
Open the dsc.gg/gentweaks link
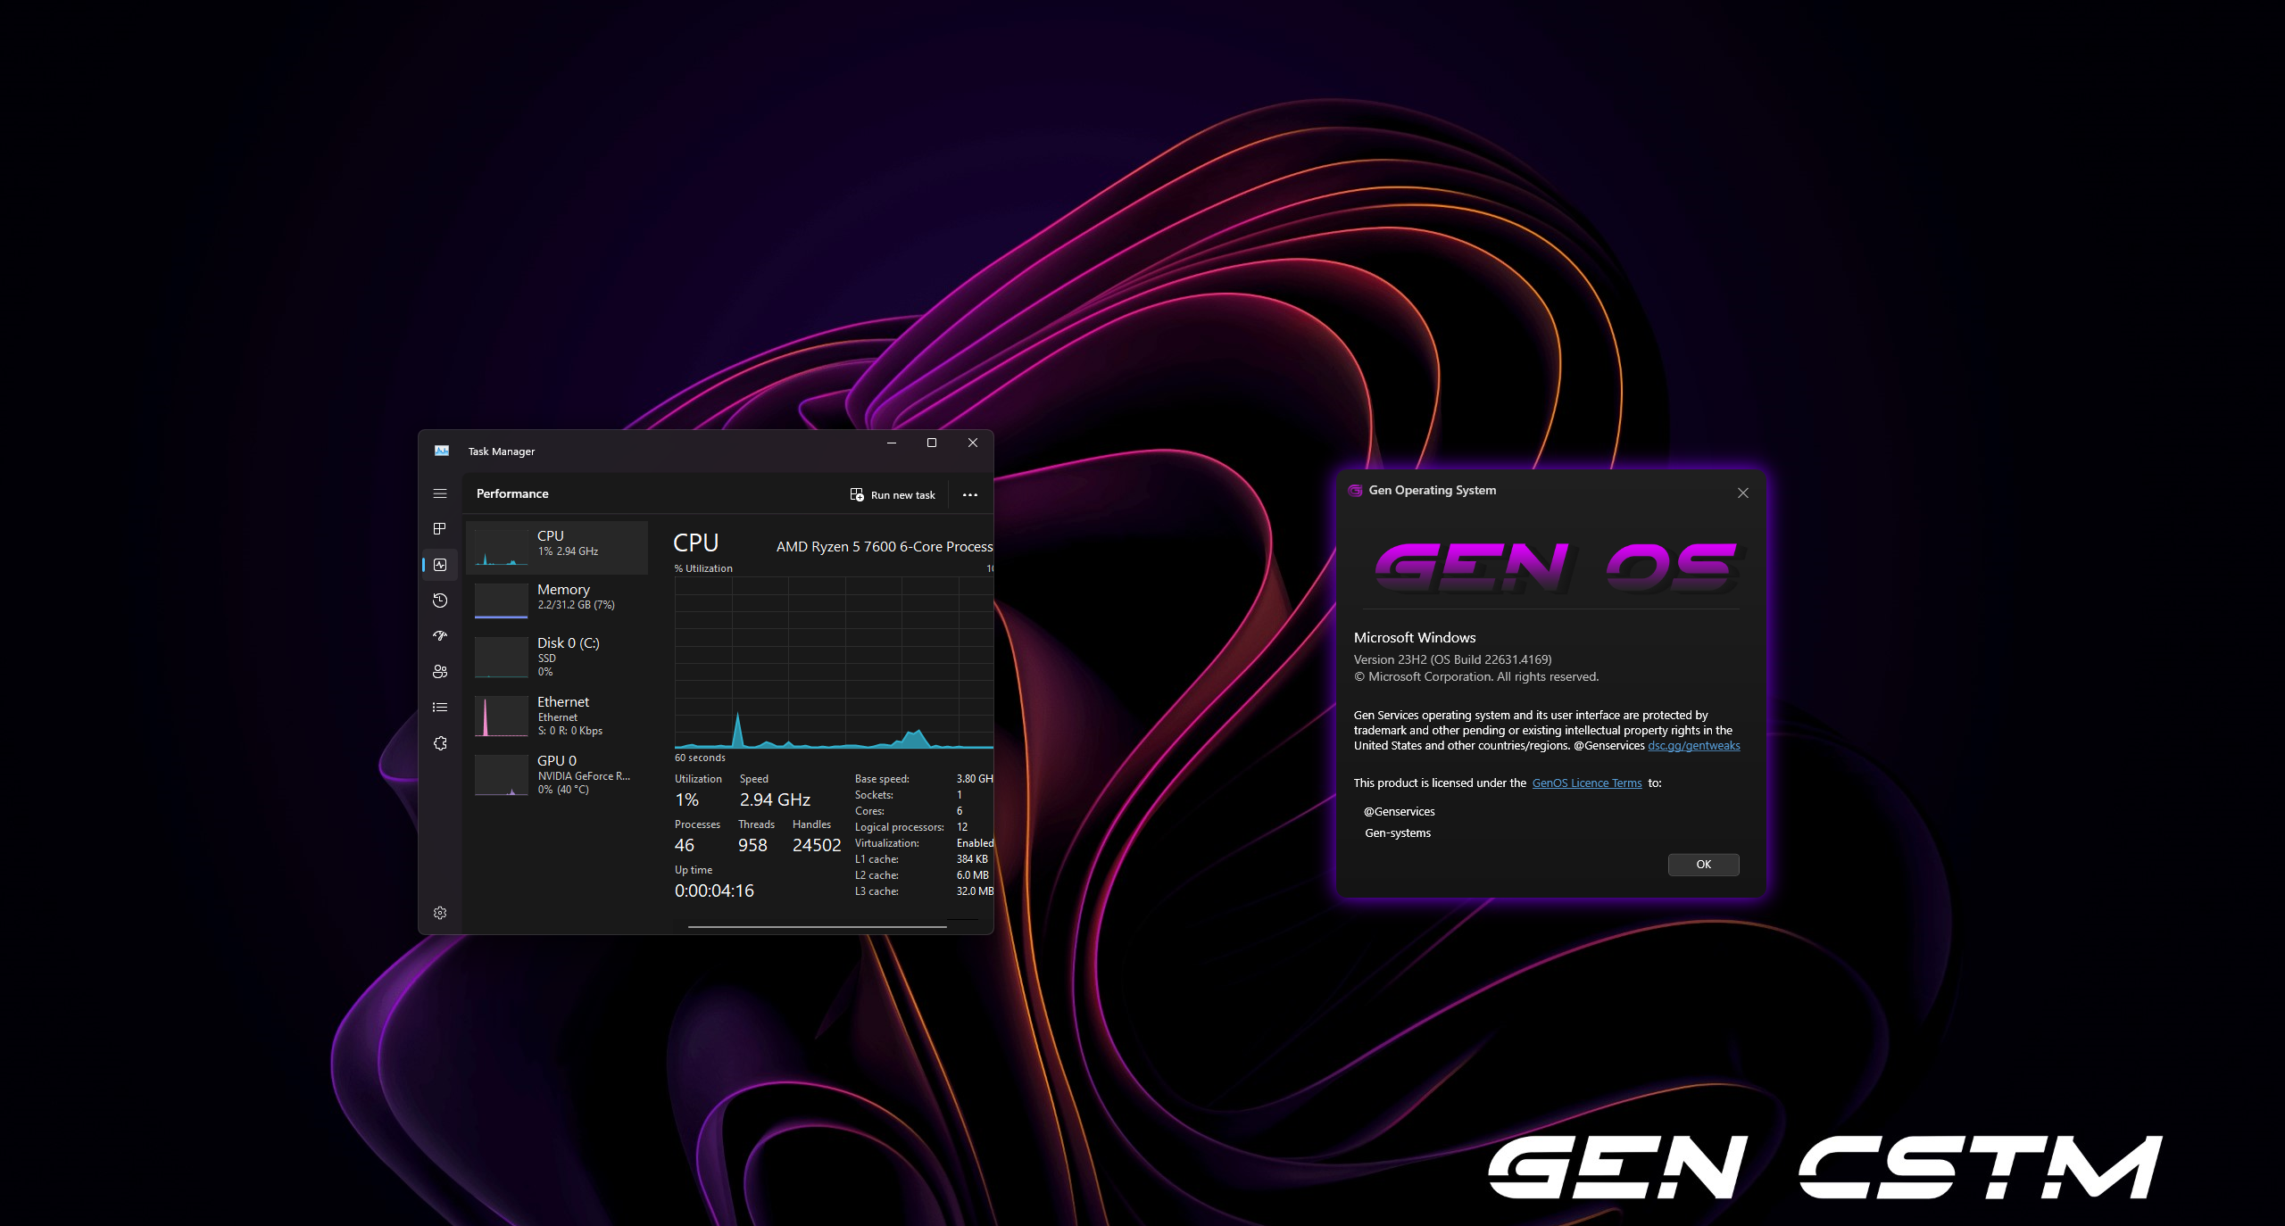click(x=1692, y=745)
